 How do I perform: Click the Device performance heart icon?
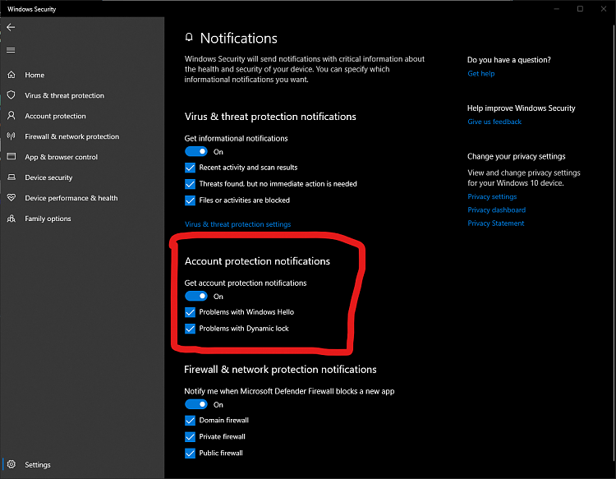(11, 198)
